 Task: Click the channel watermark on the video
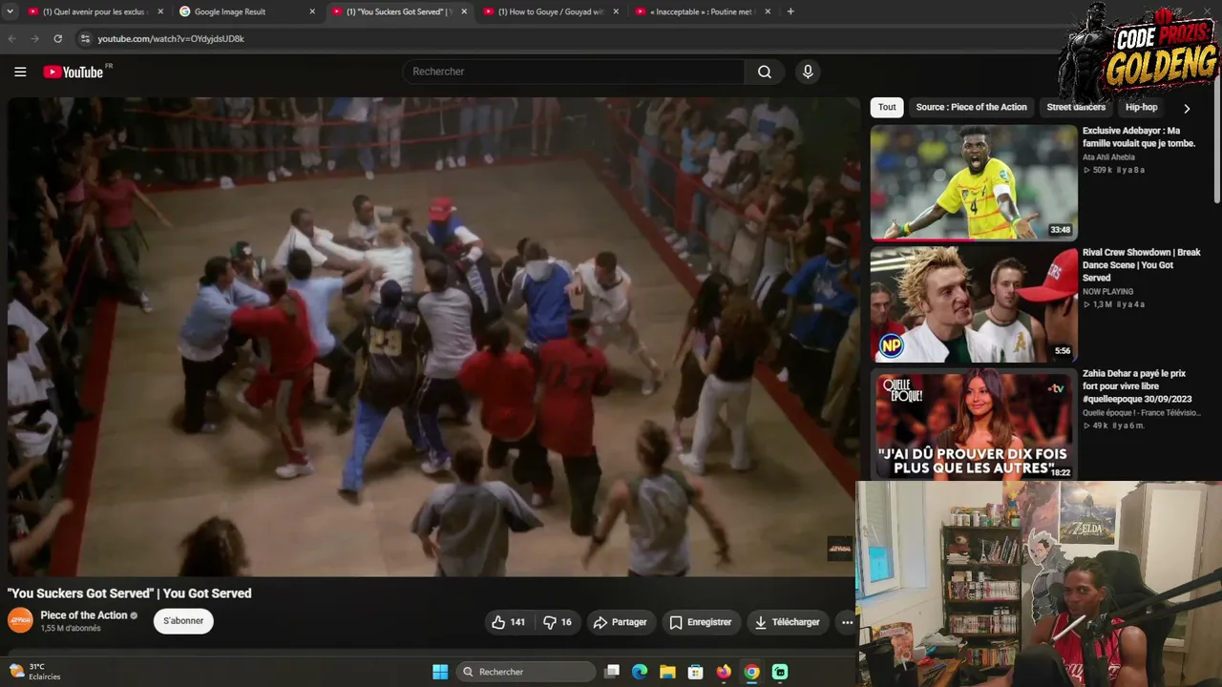click(839, 549)
